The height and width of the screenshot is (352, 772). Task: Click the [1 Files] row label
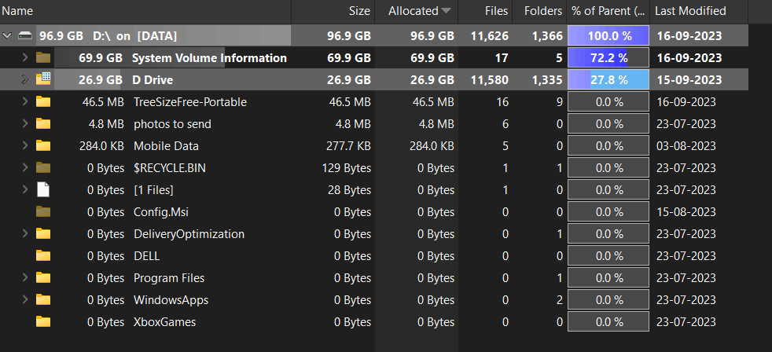pyautogui.click(x=153, y=190)
